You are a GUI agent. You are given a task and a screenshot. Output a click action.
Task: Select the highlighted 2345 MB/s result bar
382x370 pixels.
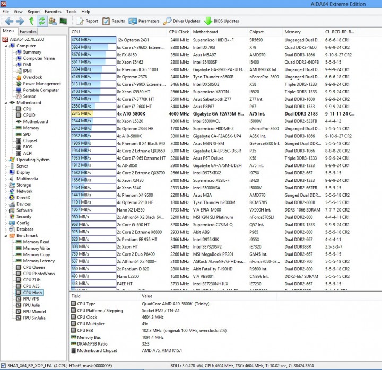point(93,113)
